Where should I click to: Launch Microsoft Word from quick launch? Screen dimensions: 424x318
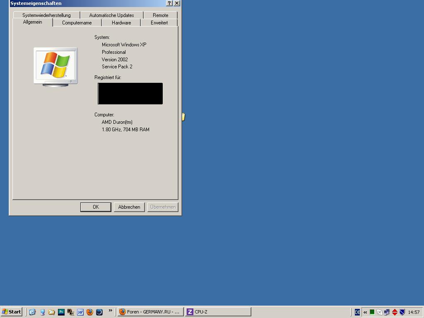pyautogui.click(x=80, y=312)
